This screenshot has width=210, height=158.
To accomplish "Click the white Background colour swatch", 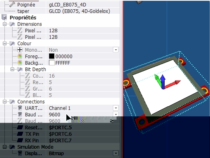I will (x=52, y=63).
